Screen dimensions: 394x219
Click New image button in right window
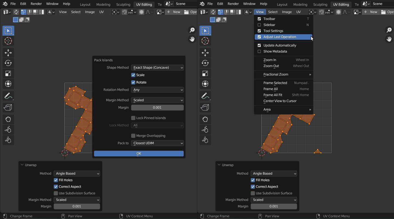[x=371, y=12]
